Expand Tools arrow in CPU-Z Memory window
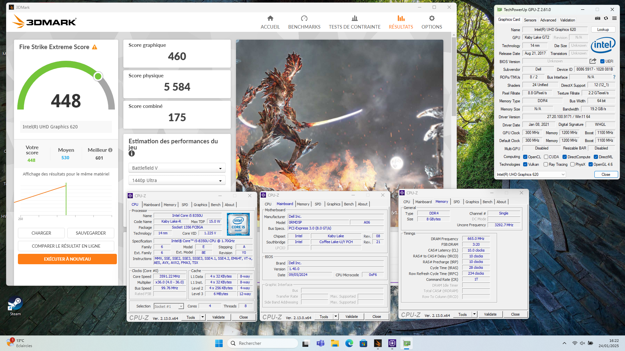 (474, 314)
